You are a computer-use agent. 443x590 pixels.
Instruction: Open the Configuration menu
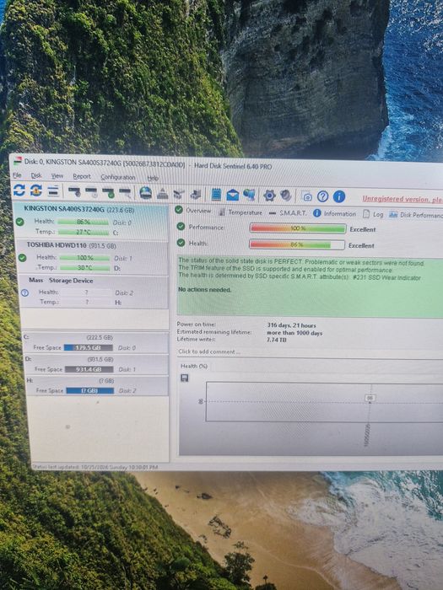118,177
